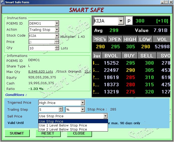174x142 pixels.
Task: Click the VOL column header
Action: click(x=161, y=39)
